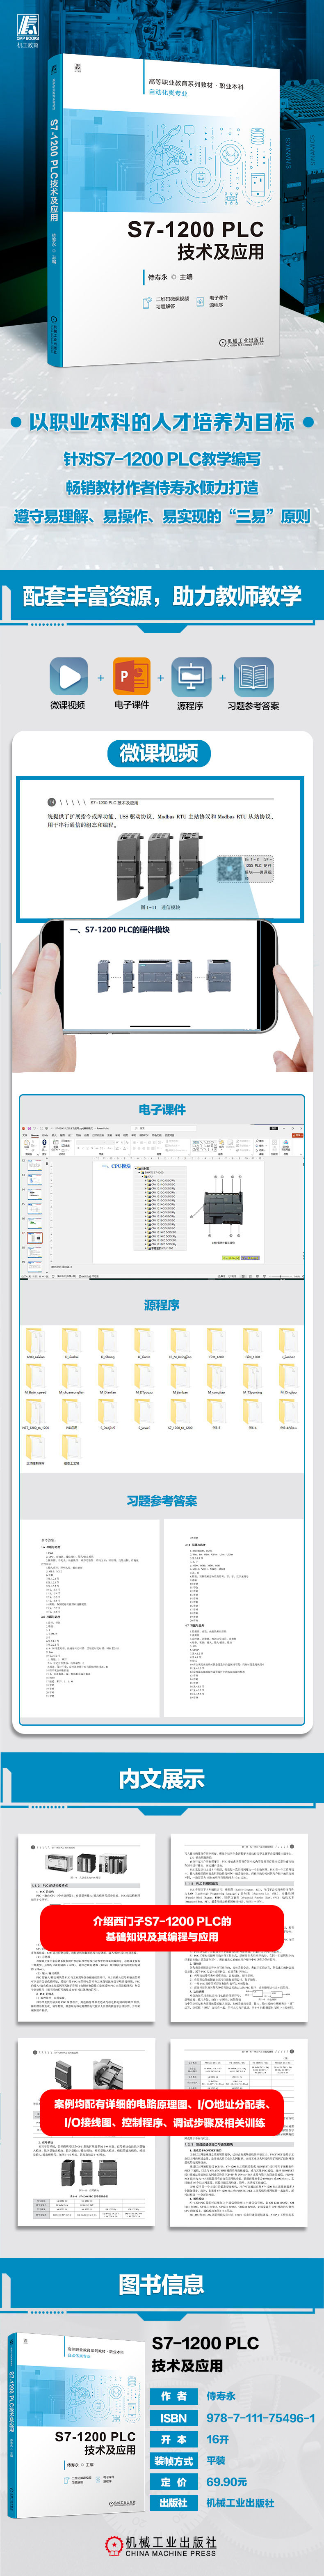Viewport: 324px width, 2576px height.
Task: Click the 源程序 section heading
Action: pos(162,1305)
